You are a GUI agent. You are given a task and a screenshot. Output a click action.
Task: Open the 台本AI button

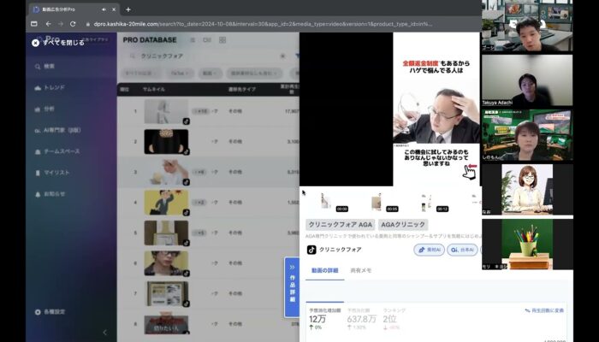pos(462,250)
